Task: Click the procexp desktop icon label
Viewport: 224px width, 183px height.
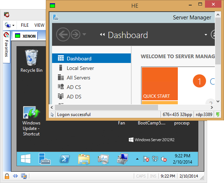Action: tap(182, 123)
